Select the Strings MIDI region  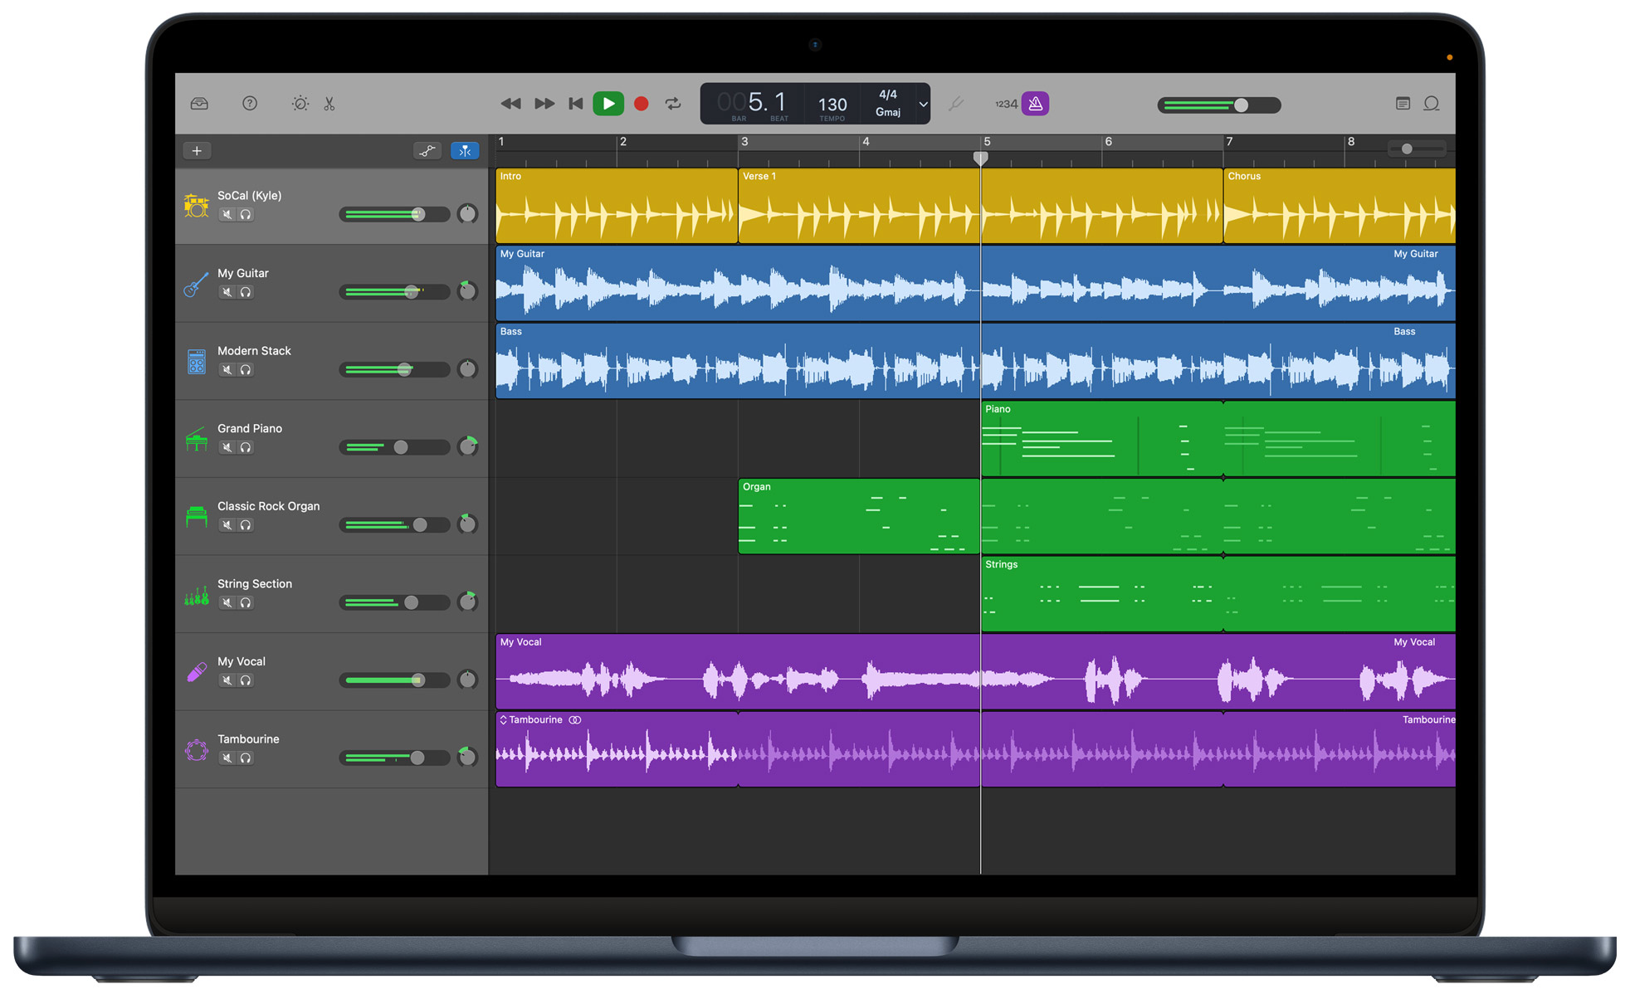tap(1218, 594)
